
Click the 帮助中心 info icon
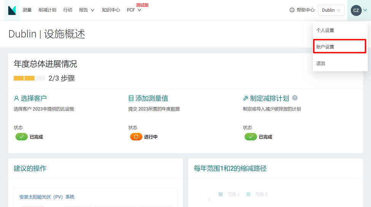[x=292, y=10]
